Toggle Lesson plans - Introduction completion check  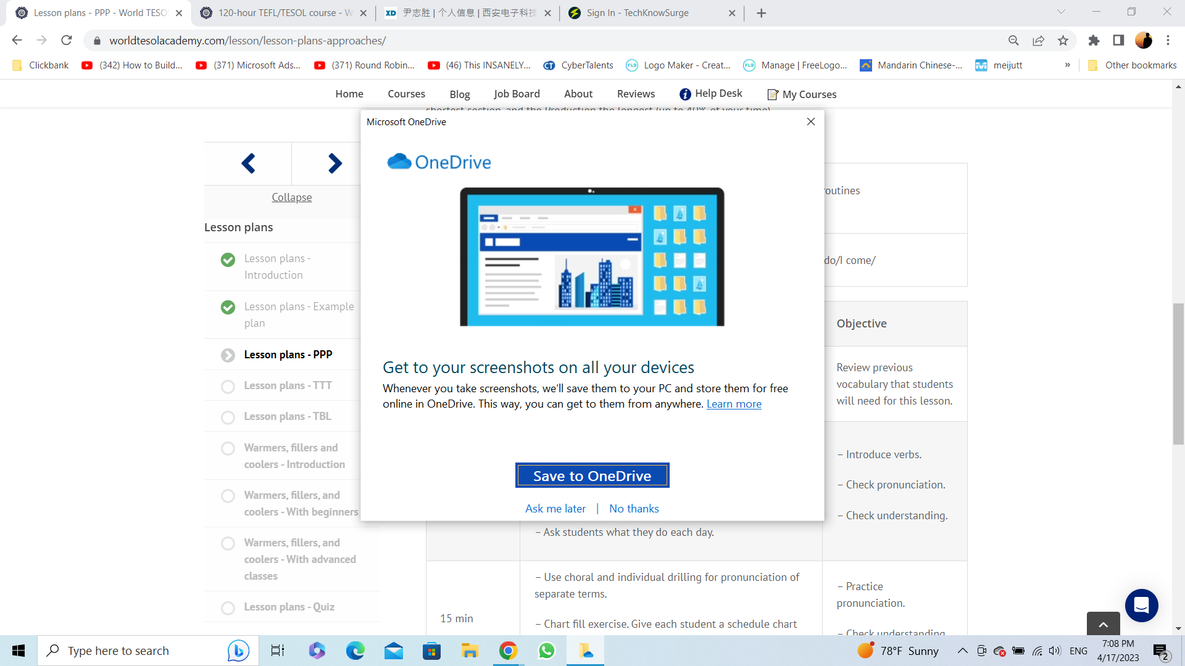coord(228,260)
